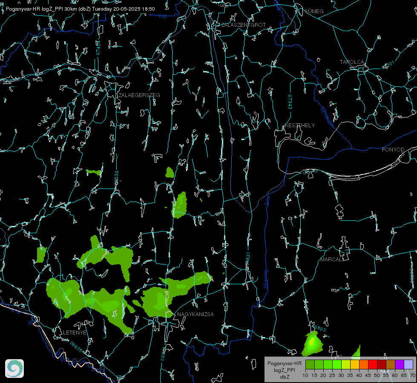Click the small yellow radar echo core near 06803

click(312, 342)
